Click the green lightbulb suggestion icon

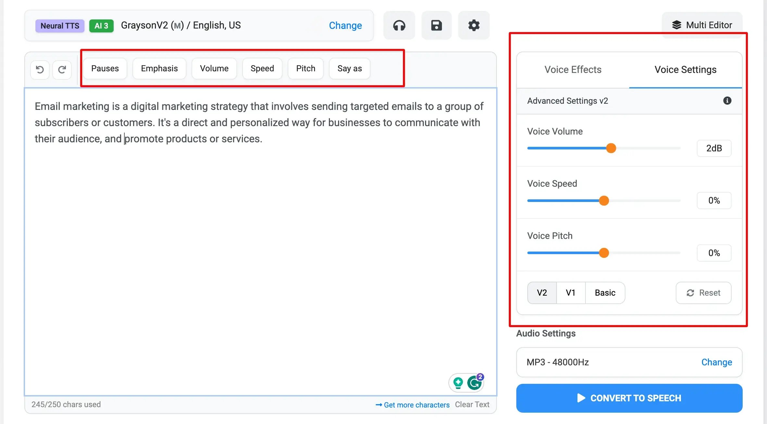coord(458,383)
